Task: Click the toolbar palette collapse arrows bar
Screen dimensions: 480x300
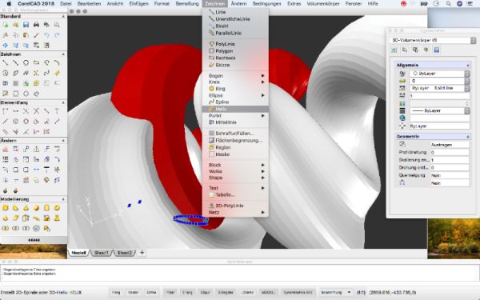Action: click(34, 240)
